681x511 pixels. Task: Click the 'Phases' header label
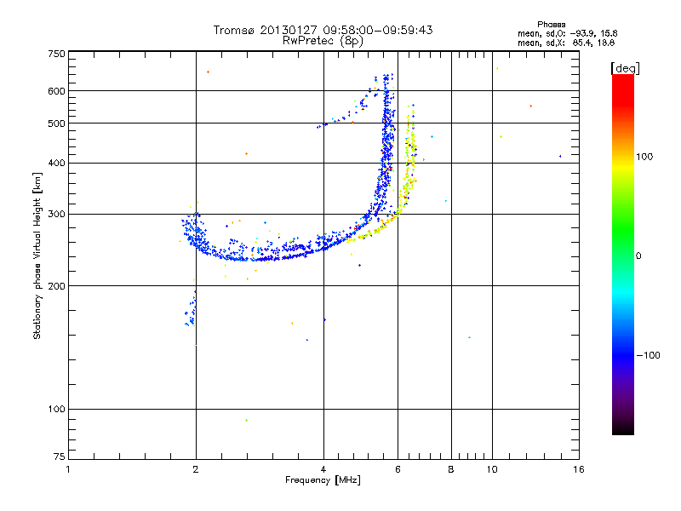click(x=551, y=25)
